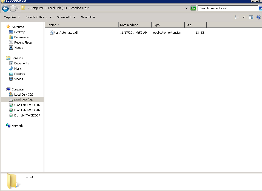Image resolution: width=262 pixels, height=191 pixels.
Task: Open Videos under Favorites
Action: coord(19,48)
